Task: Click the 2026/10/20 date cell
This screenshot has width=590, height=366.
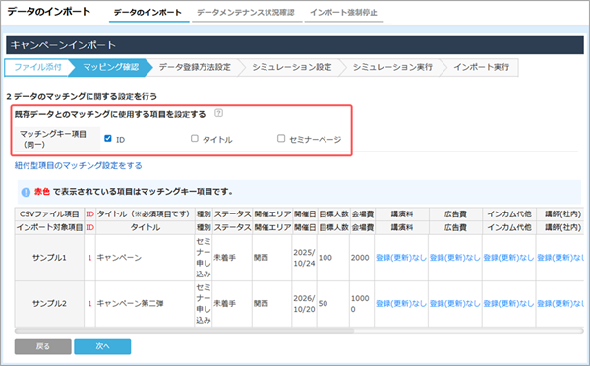Action: 304,303
